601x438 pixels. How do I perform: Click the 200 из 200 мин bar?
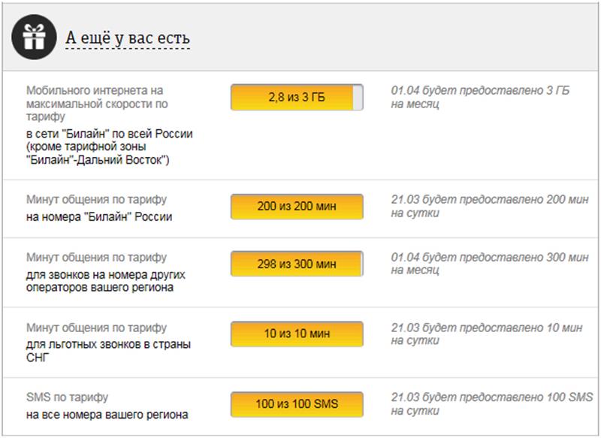point(297,207)
